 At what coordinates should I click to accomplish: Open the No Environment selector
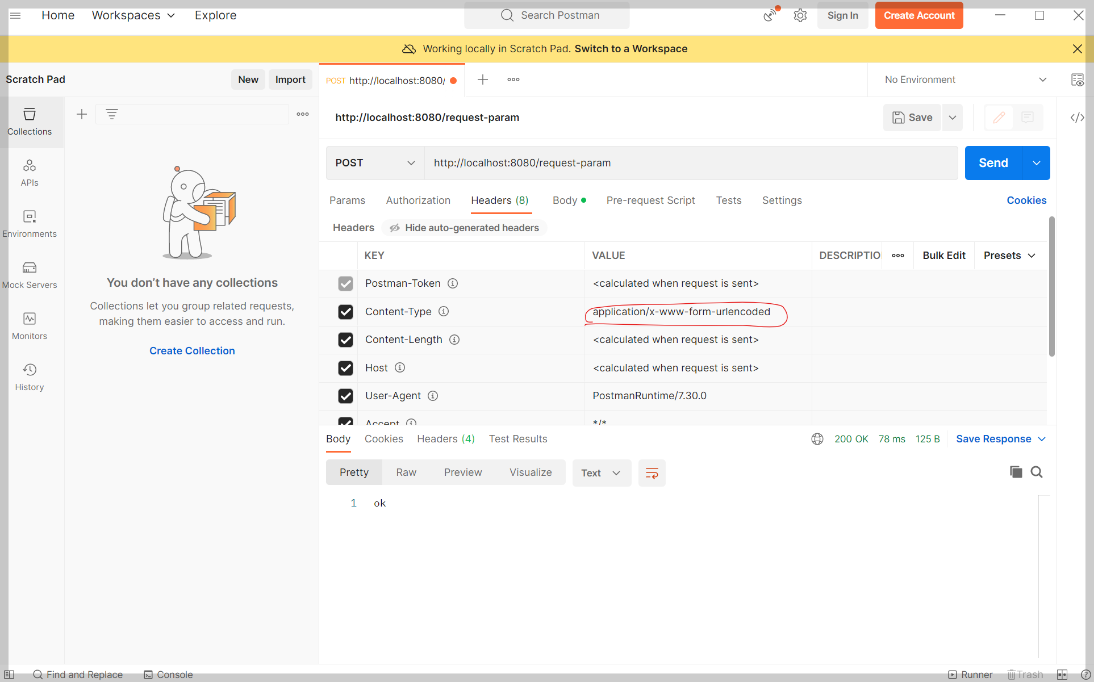tap(965, 80)
